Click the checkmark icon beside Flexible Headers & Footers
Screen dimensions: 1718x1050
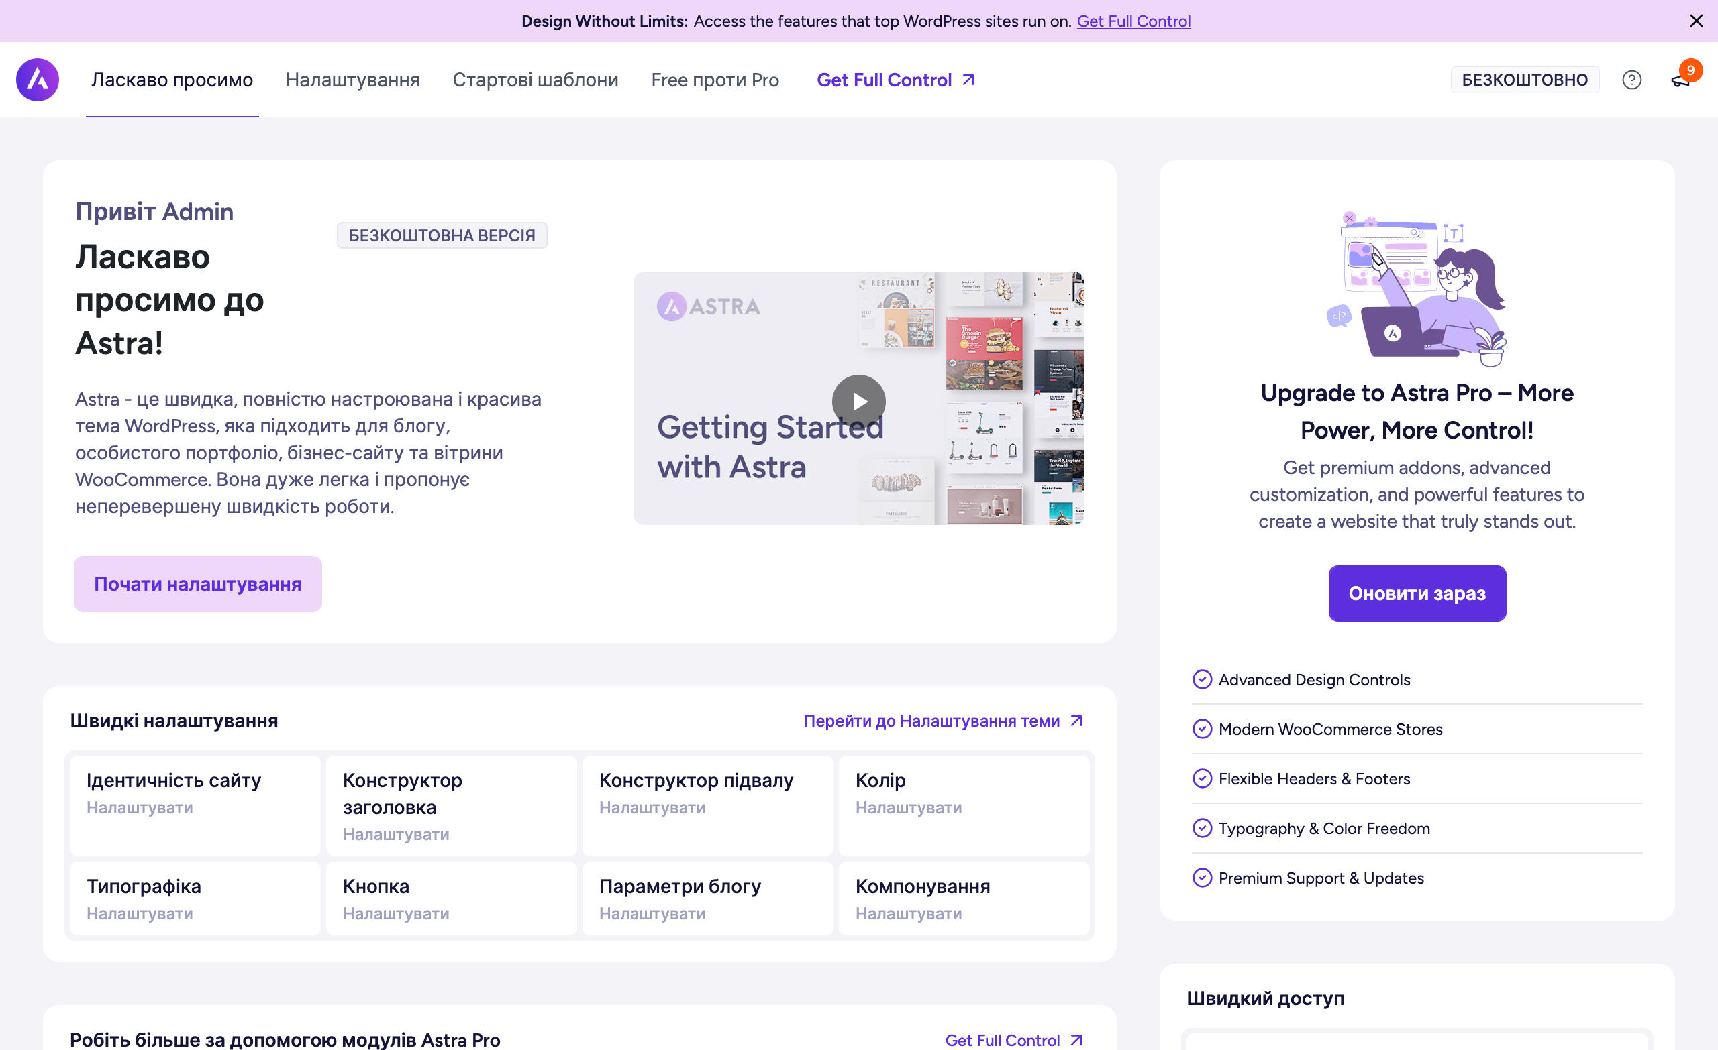[1202, 778]
